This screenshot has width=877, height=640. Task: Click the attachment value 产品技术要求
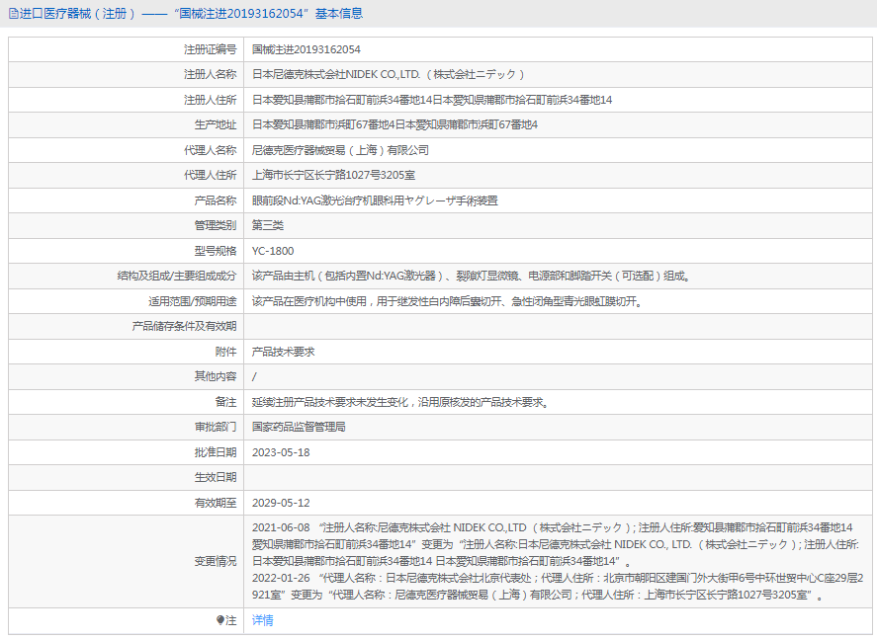(x=283, y=352)
